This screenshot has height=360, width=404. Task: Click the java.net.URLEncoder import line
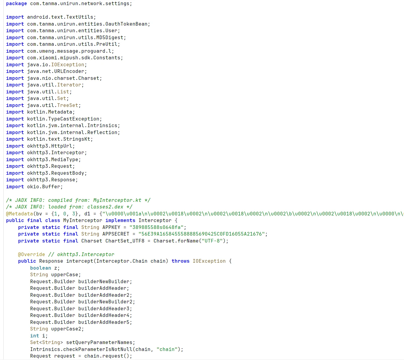tap(46, 71)
